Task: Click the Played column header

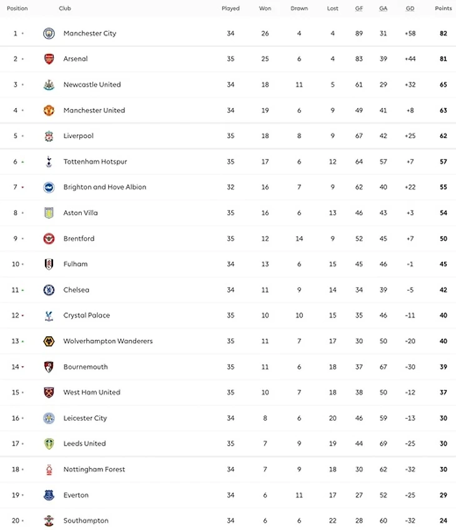Action: [230, 8]
